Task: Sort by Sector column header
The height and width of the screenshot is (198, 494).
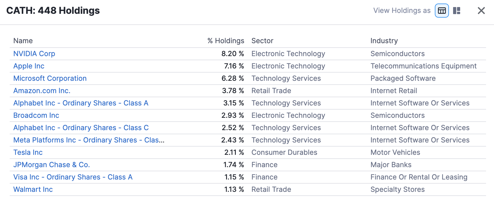Action: [x=262, y=41]
